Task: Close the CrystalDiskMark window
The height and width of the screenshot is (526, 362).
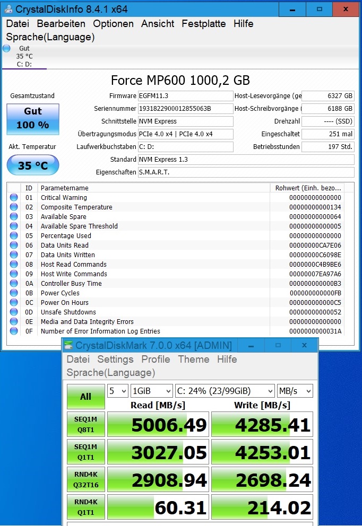Action: pyautogui.click(x=304, y=345)
